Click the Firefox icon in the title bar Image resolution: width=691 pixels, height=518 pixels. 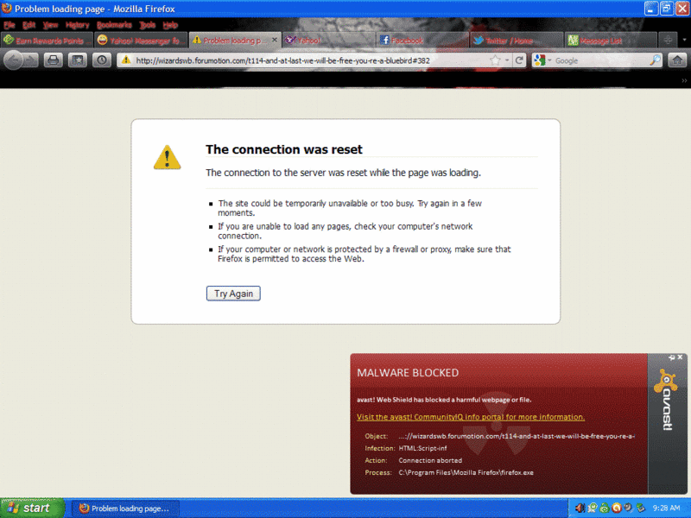[7, 9]
